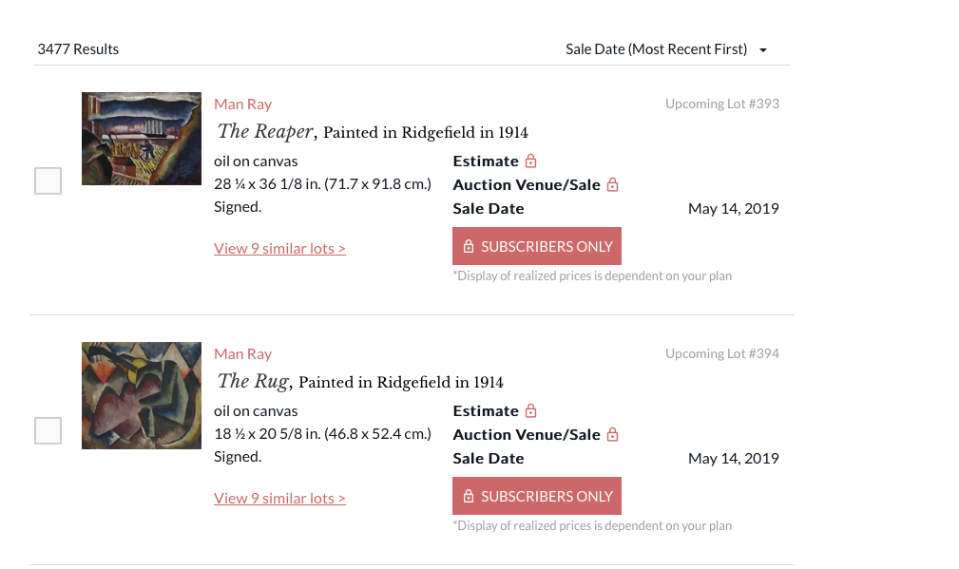This screenshot has width=959, height=569.
Task: Click Subscribers Only button for lot #393
Action: [x=537, y=246]
